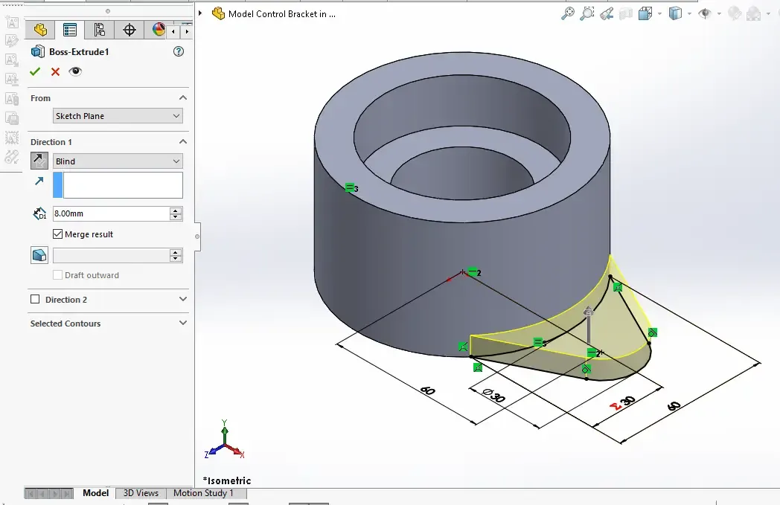This screenshot has height=505, width=780.
Task: Click the draft angle input field
Action: (x=111, y=256)
